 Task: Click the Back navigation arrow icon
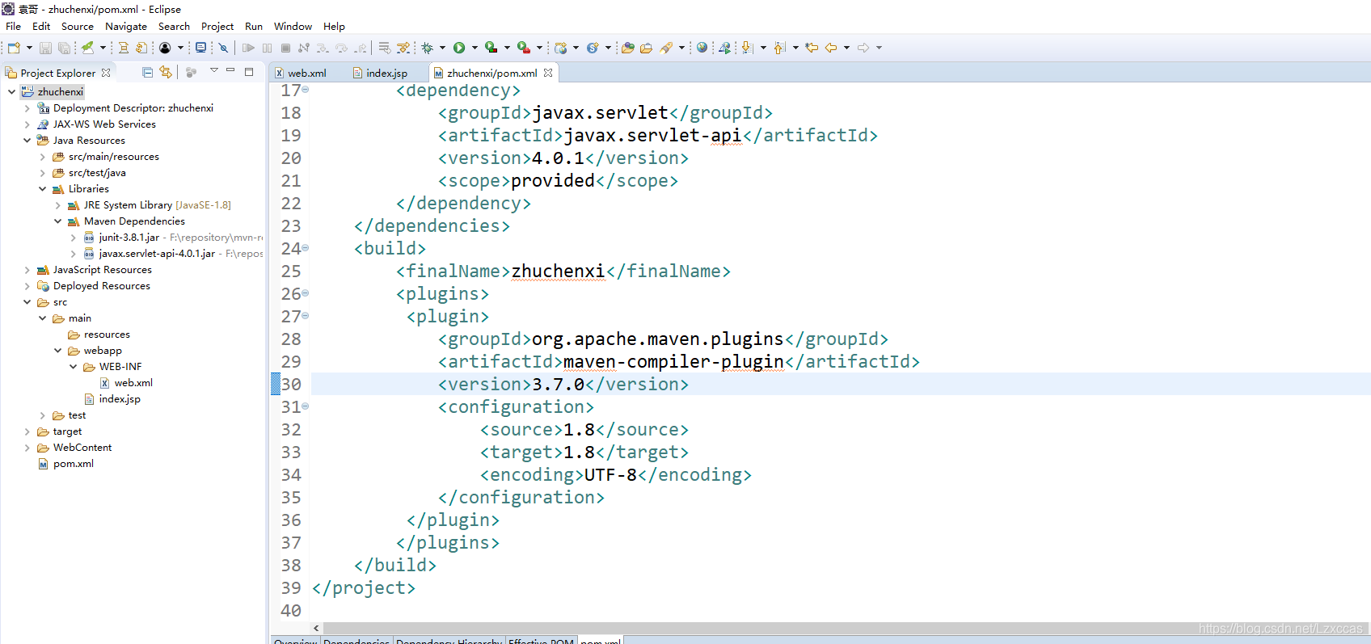coord(831,48)
